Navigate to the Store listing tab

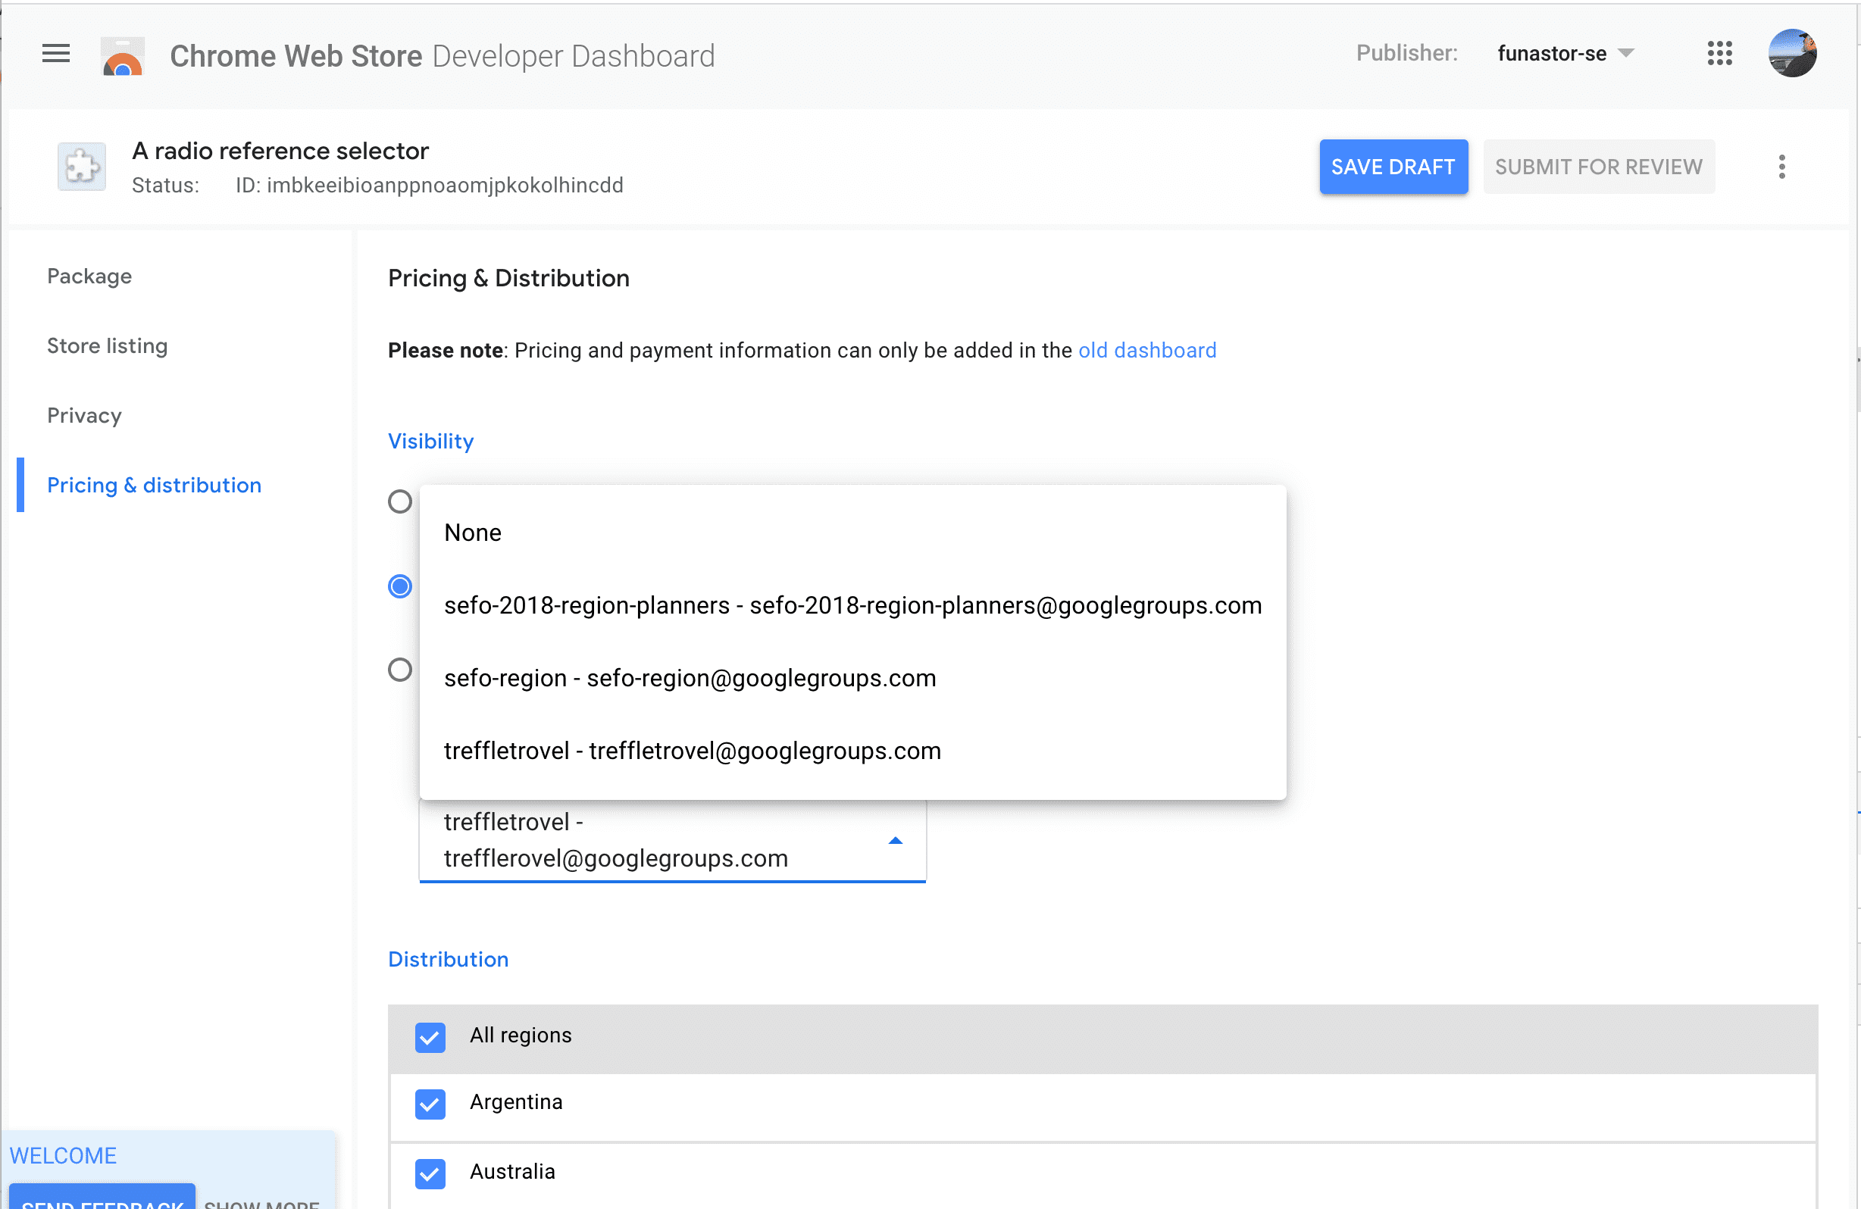(x=107, y=345)
